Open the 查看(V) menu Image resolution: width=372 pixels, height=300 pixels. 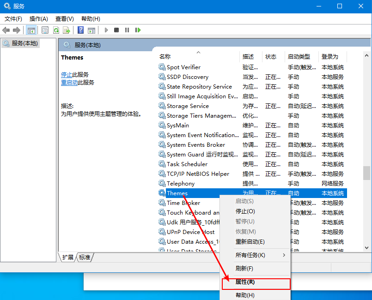point(65,19)
